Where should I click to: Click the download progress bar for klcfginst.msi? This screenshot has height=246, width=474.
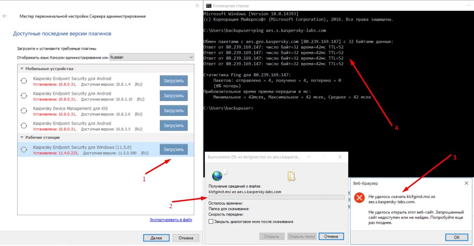point(277,197)
